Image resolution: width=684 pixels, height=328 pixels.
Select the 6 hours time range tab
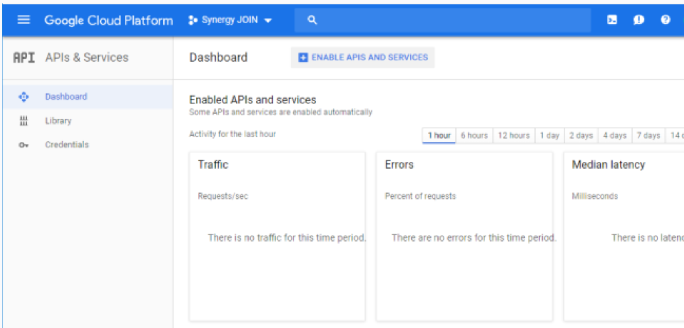click(474, 136)
